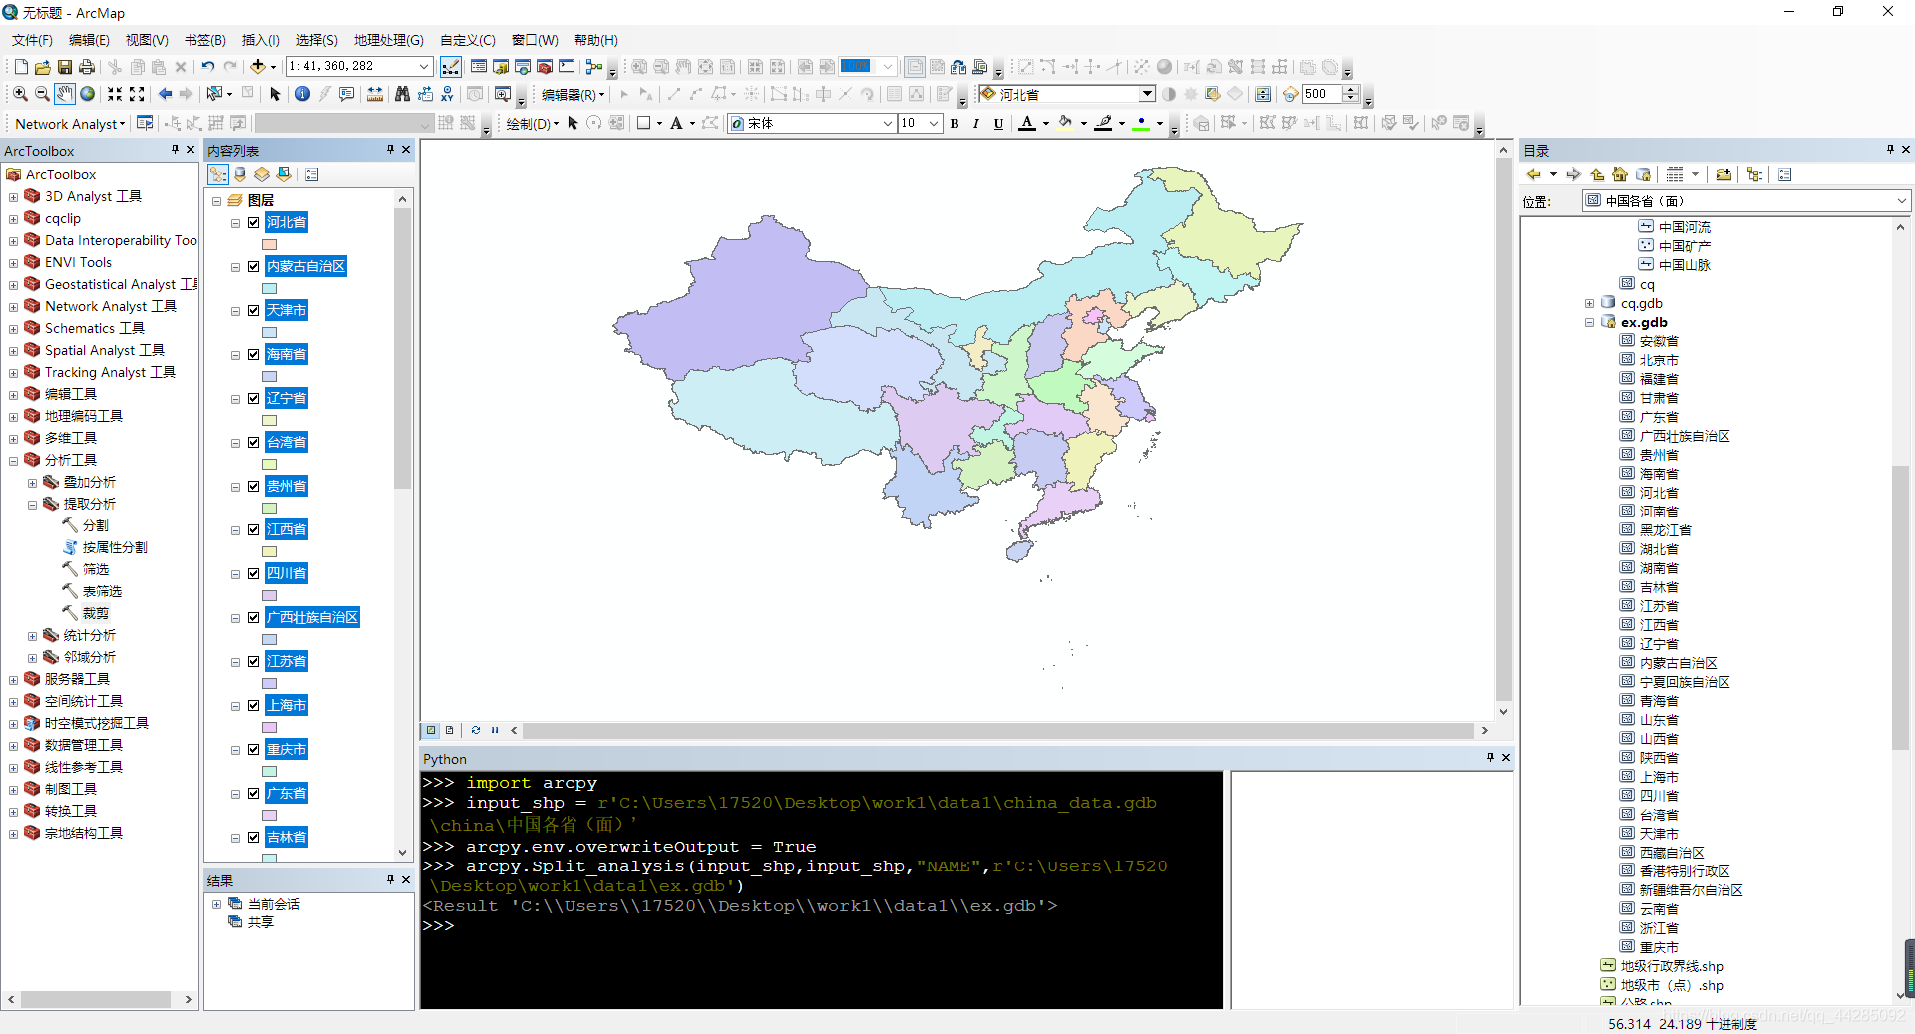Open the 编辑(E) menu
The height and width of the screenshot is (1034, 1915).
tap(89, 40)
